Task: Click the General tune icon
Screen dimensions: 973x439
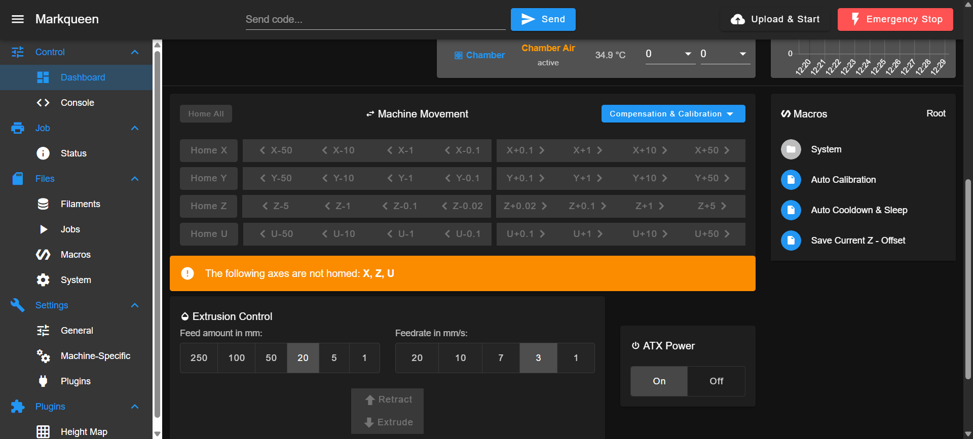Action: [x=43, y=331]
